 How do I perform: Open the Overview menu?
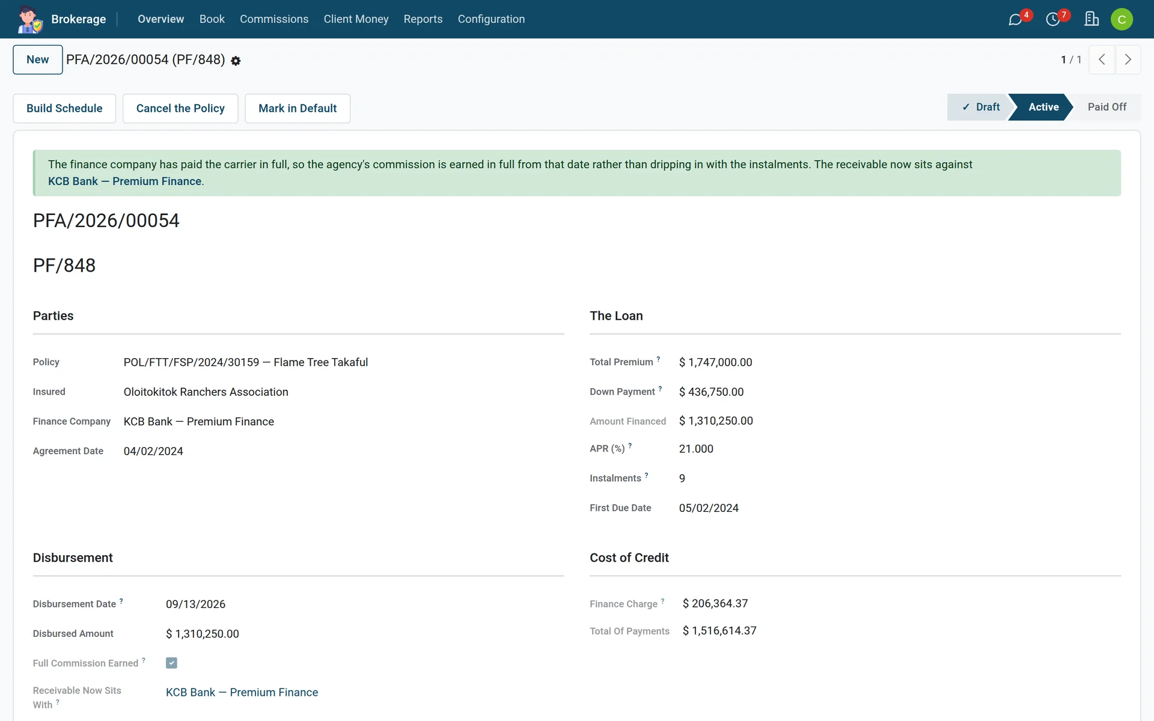[160, 19]
